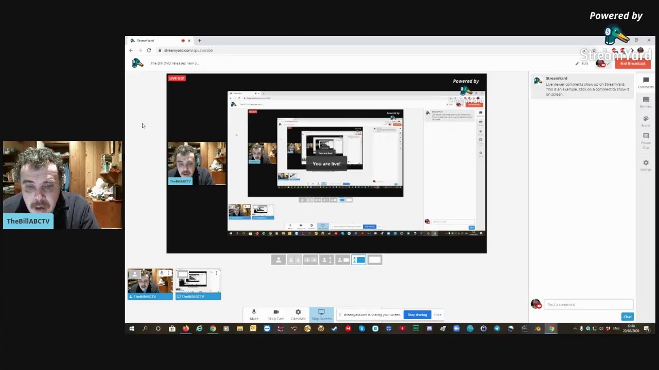Open File Explorer from the taskbar
The height and width of the screenshot is (370, 659).
pyautogui.click(x=240, y=329)
